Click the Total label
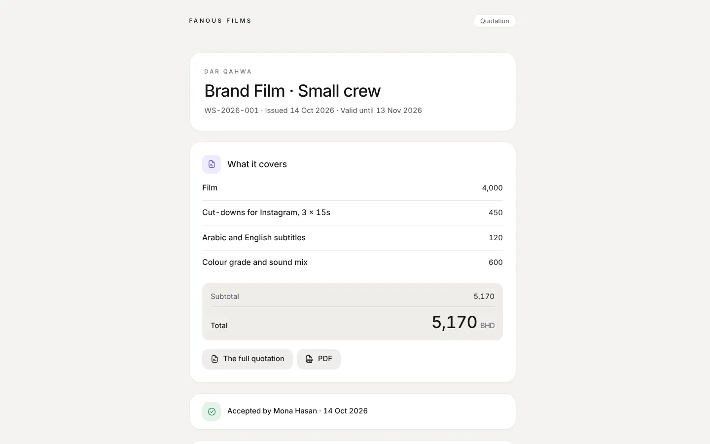710x444 pixels. click(219, 326)
